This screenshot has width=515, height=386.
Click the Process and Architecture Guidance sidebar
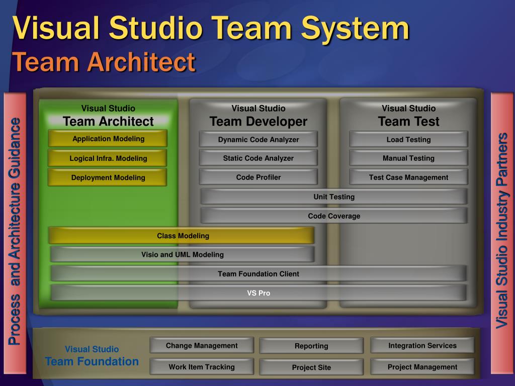15,233
